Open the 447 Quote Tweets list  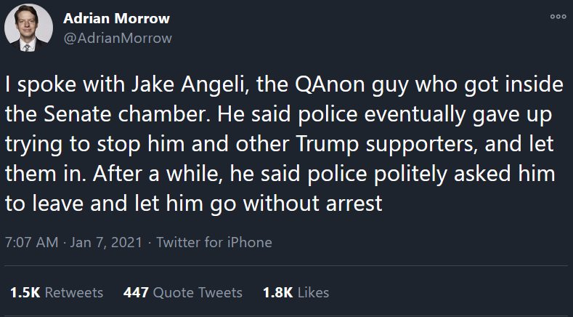[x=183, y=292]
